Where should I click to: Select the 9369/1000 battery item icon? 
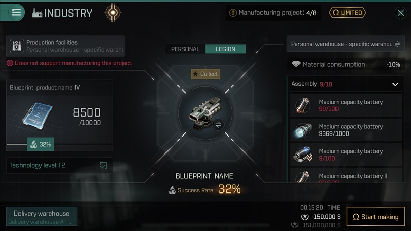(303, 130)
